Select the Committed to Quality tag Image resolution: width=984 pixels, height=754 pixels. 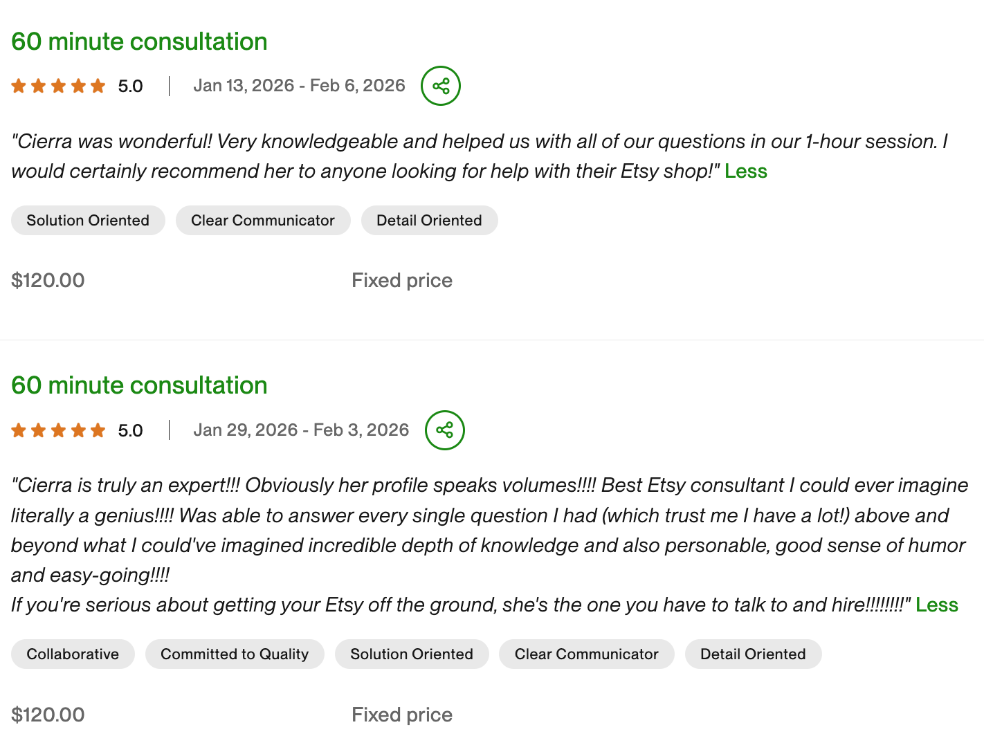(x=235, y=654)
